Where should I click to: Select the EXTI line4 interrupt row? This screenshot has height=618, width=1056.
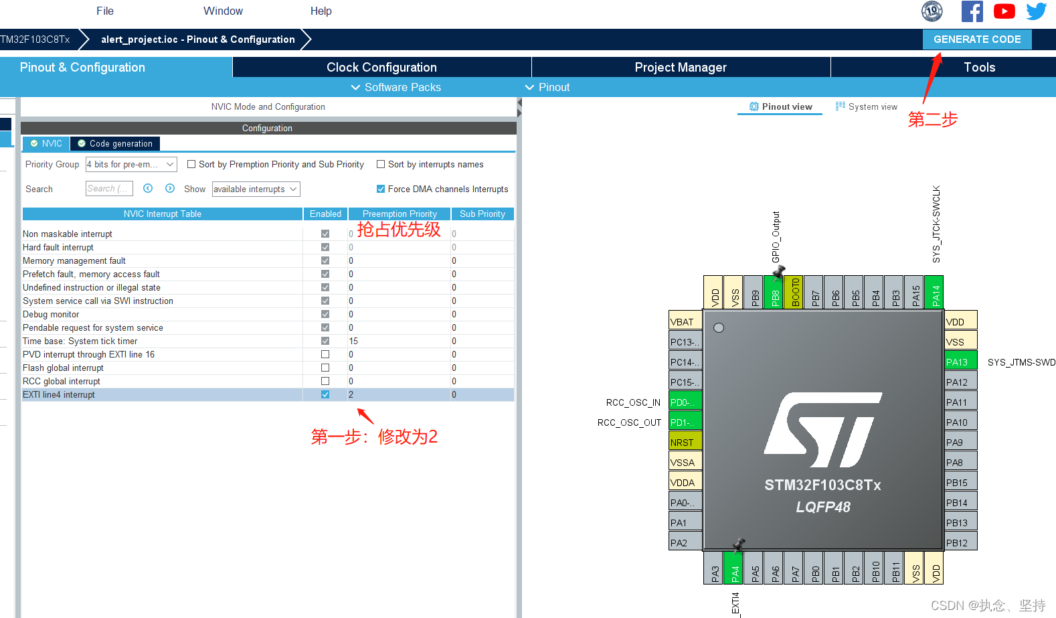point(268,394)
